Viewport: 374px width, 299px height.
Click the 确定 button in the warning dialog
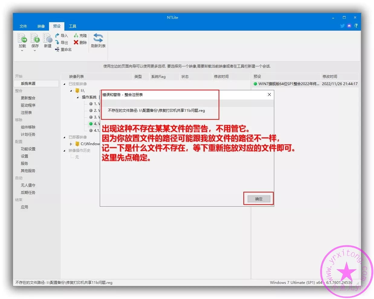[259, 199]
